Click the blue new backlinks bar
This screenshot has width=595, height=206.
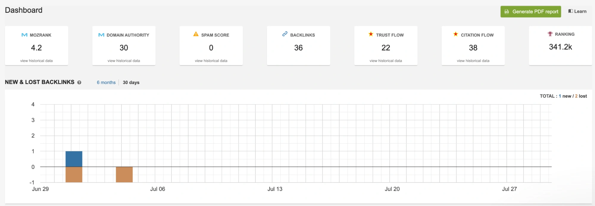[74, 159]
